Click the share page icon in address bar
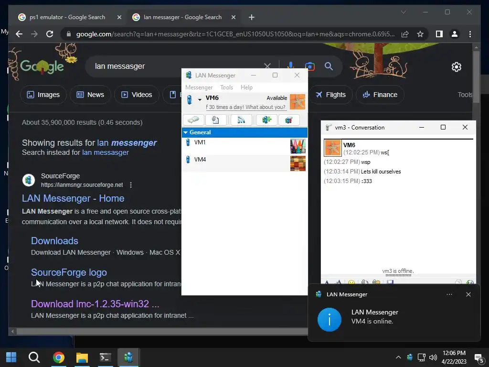The image size is (489, 367). (405, 34)
